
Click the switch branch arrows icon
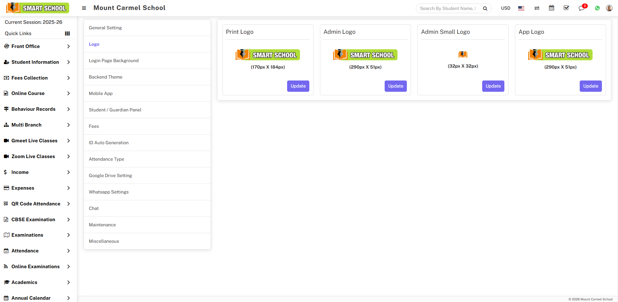[537, 8]
